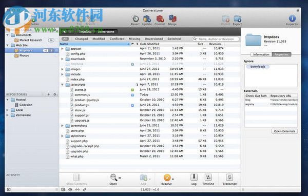Open the Resolve dropdown arrow

tap(173, 179)
